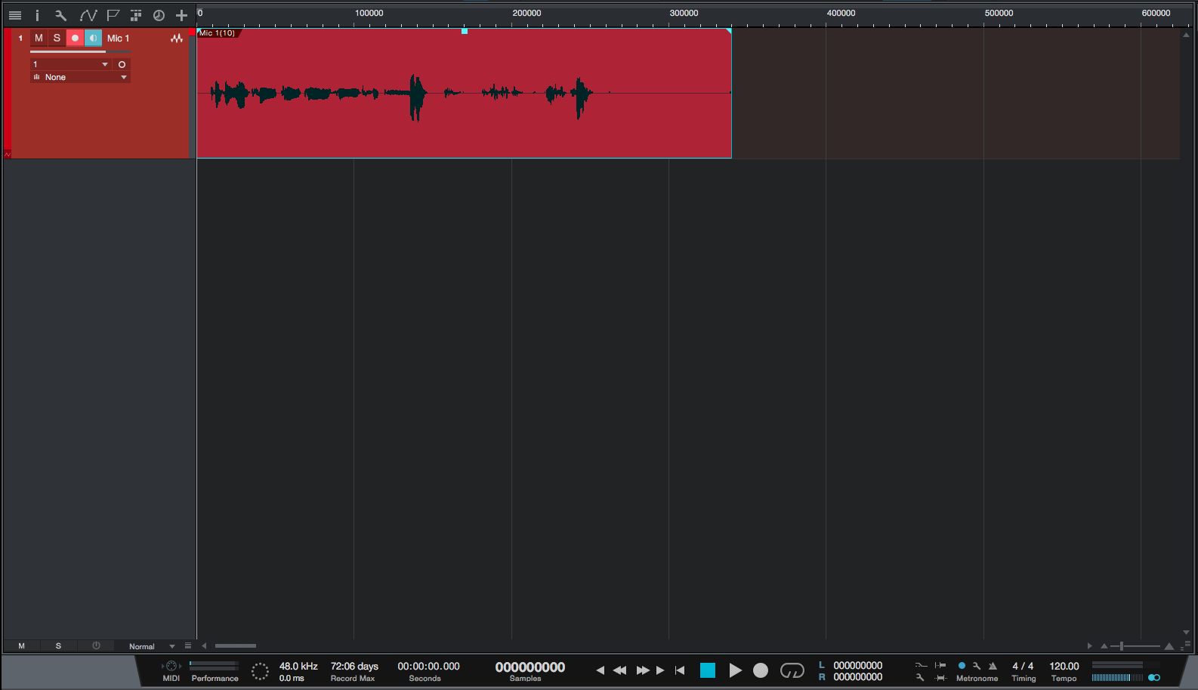Screen dimensions: 1198x690
Task: Adjust the Mic 1 volume fader bar
Action: pos(80,52)
